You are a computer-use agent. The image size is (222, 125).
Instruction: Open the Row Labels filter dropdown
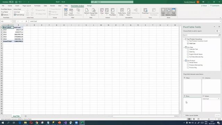pyautogui.click(x=12, y=27)
